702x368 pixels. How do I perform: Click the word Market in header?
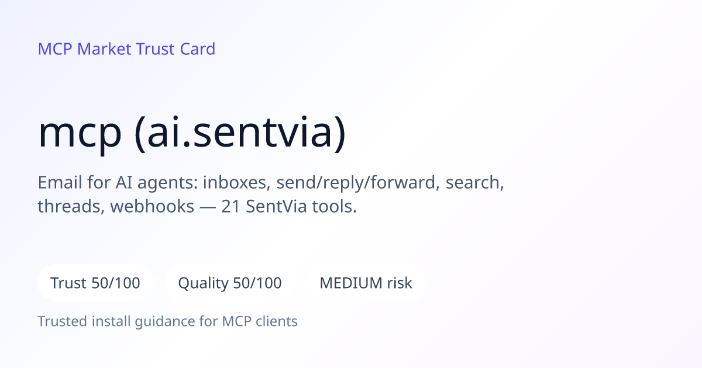coord(104,48)
